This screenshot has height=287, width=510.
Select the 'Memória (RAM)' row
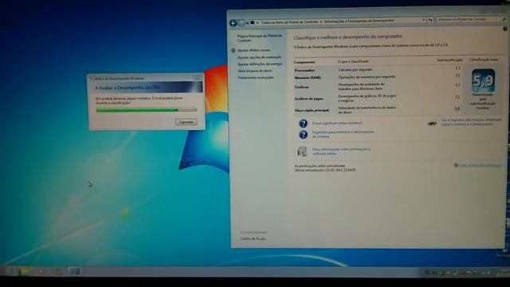(378, 77)
